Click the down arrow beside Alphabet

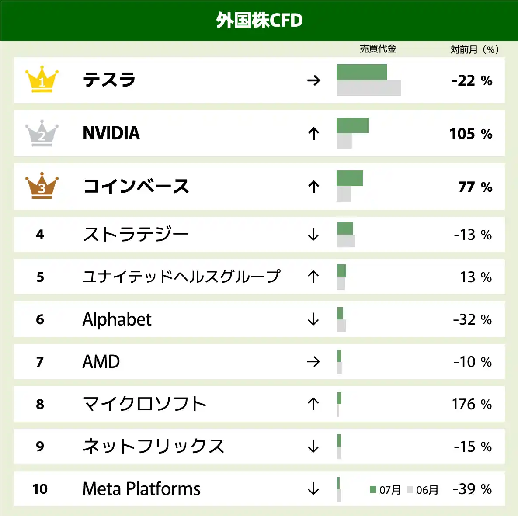[x=313, y=319]
